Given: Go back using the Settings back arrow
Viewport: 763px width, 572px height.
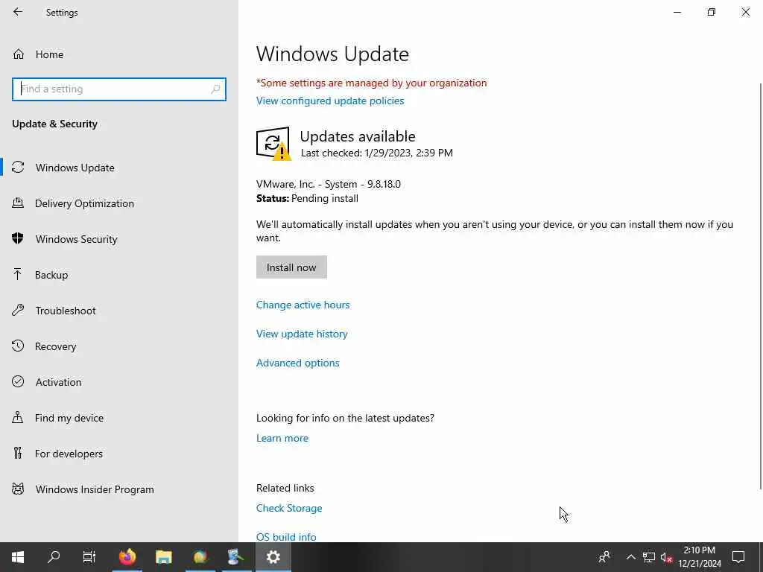Looking at the screenshot, I should [x=18, y=12].
